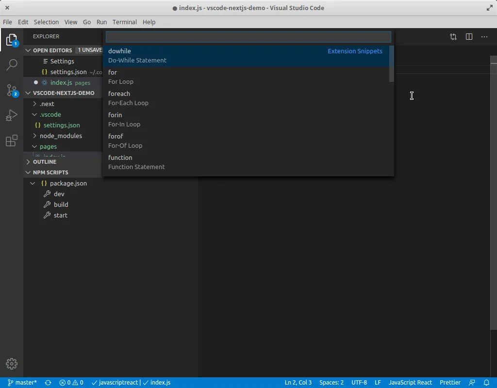
Task: Open Settings in Open Editors
Action: coord(62,61)
